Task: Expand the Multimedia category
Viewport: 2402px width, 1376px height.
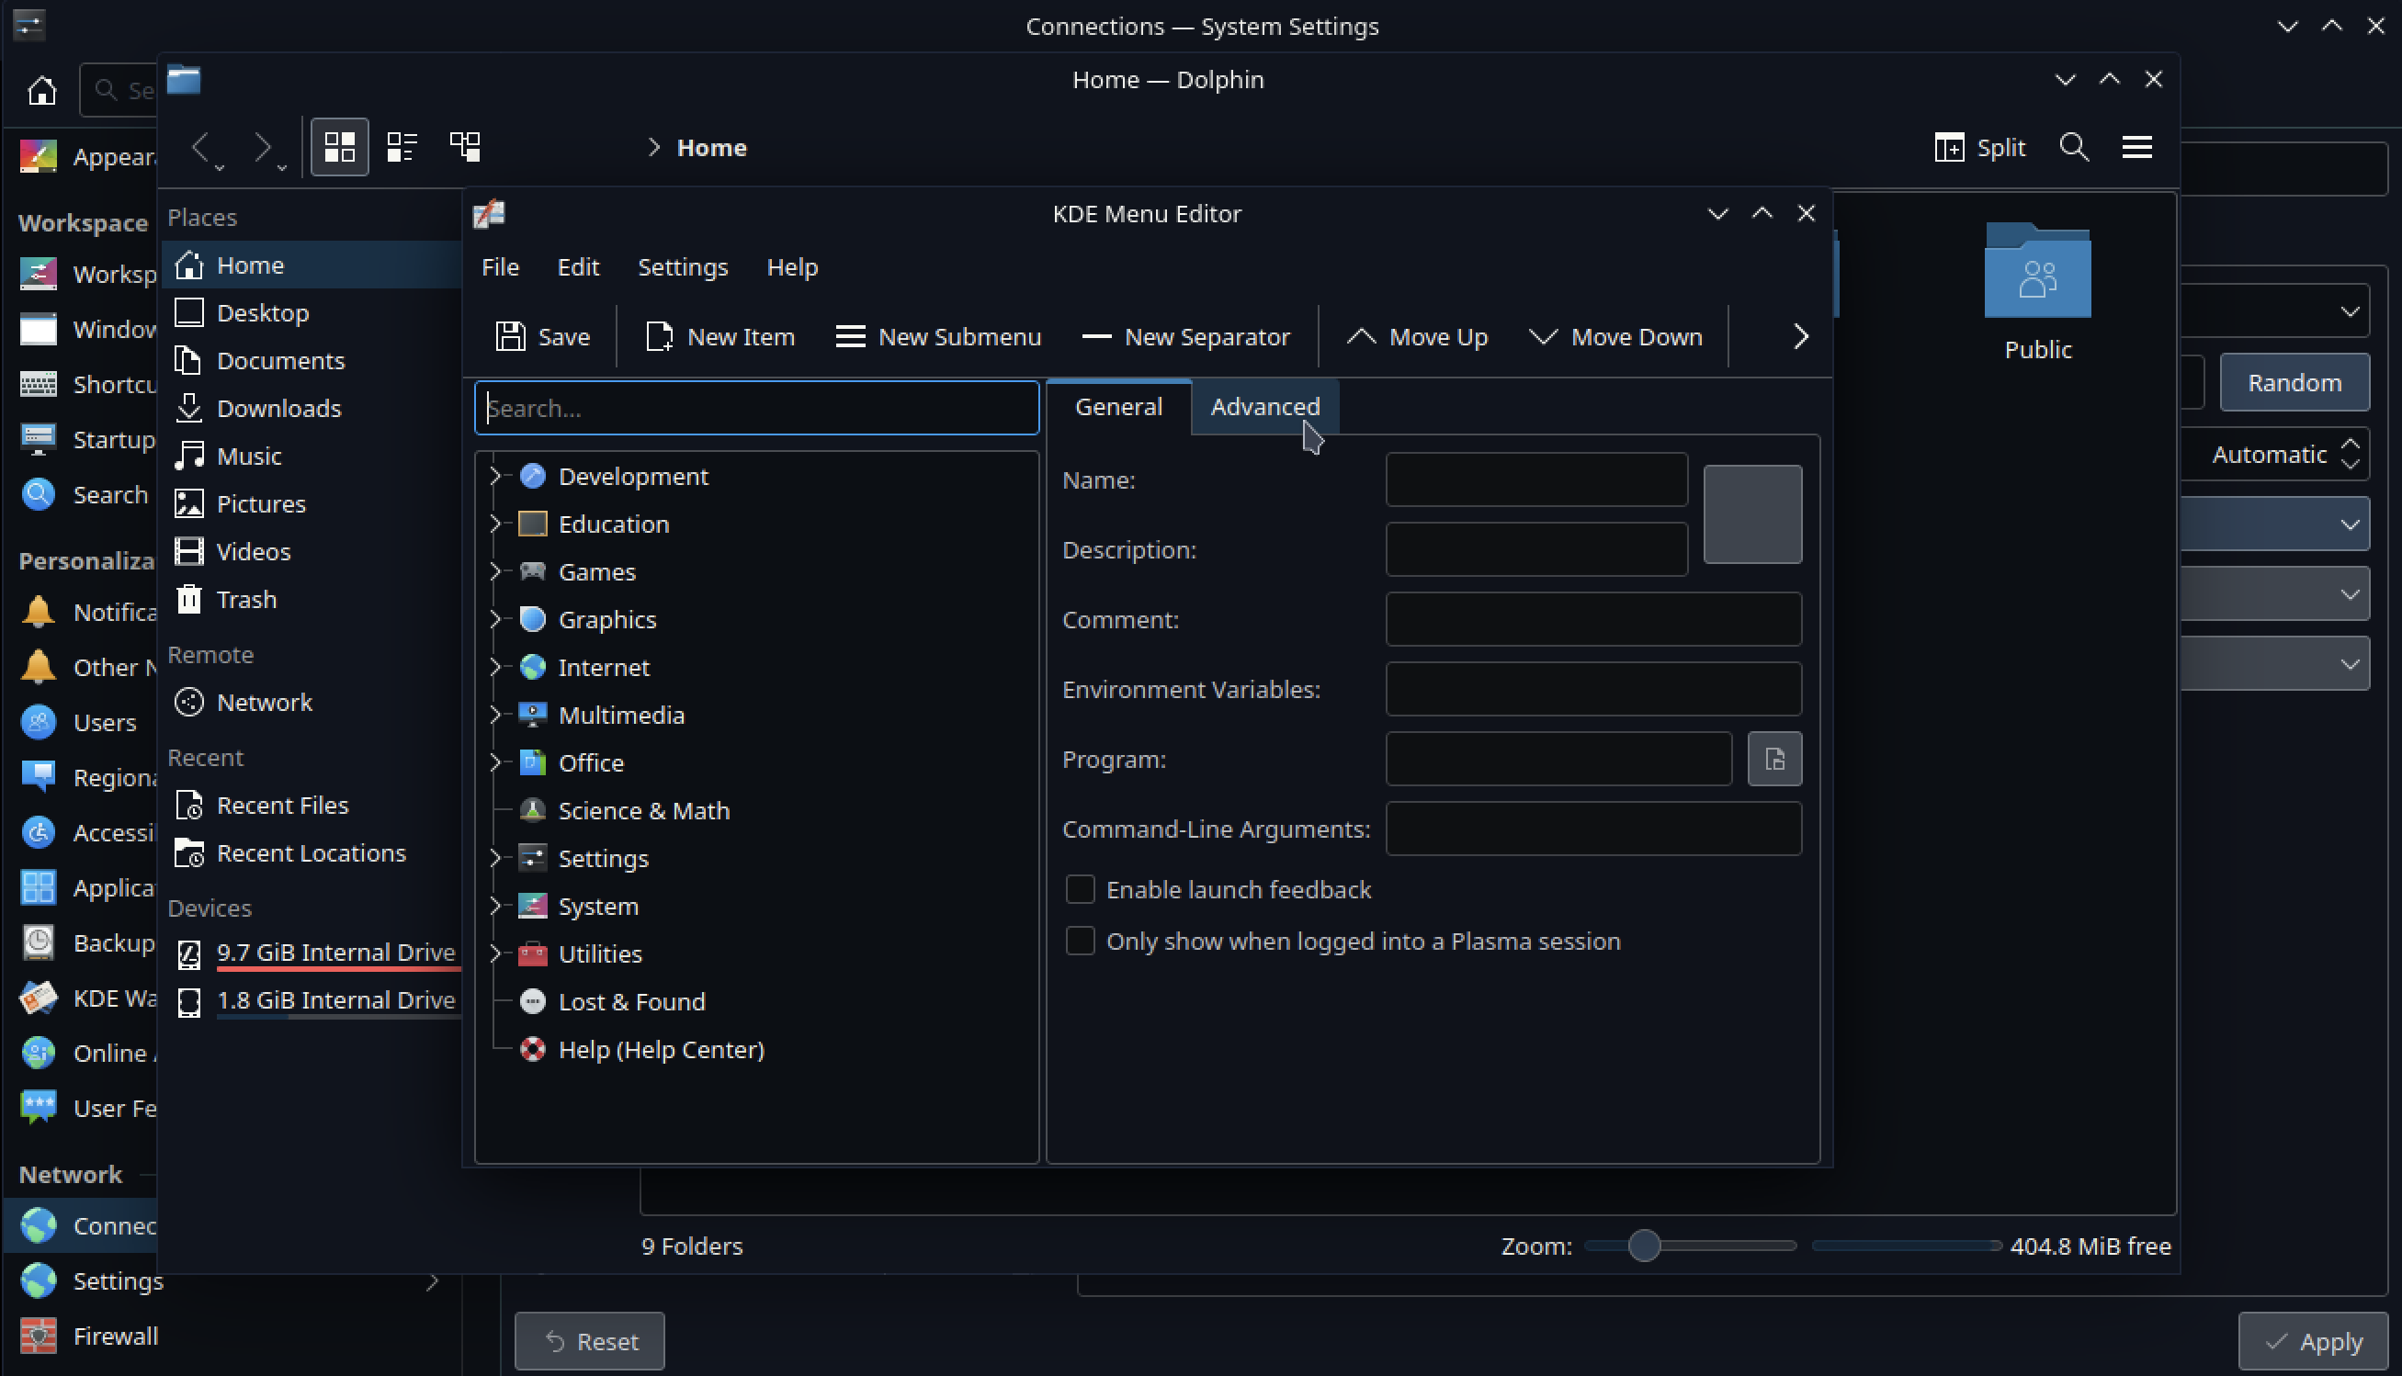Action: [x=494, y=715]
